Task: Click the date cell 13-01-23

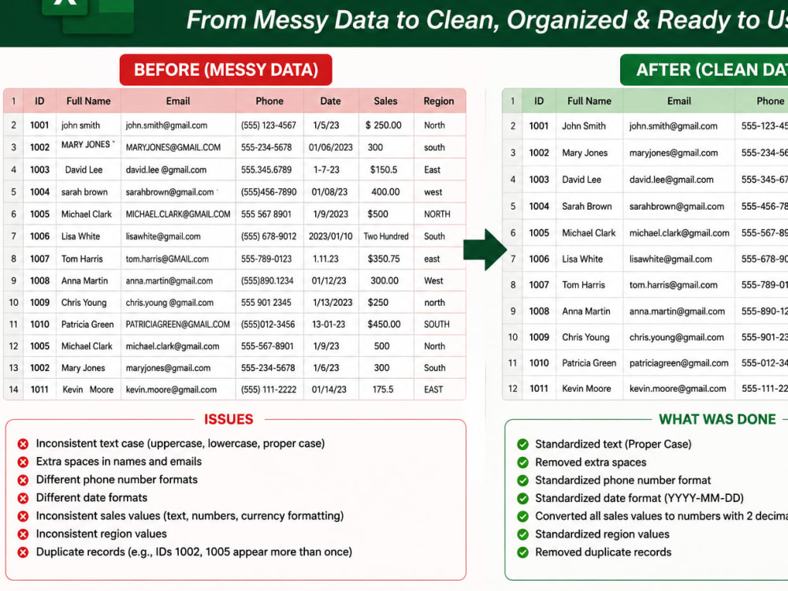Action: [x=331, y=324]
